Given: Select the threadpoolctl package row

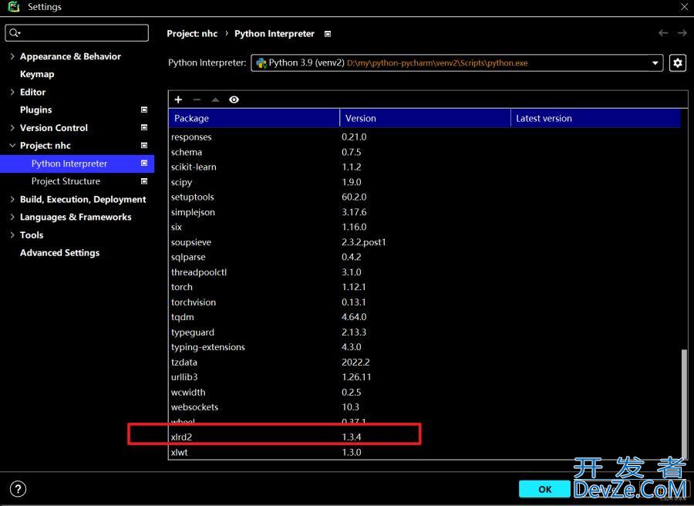Looking at the screenshot, I should (x=425, y=272).
